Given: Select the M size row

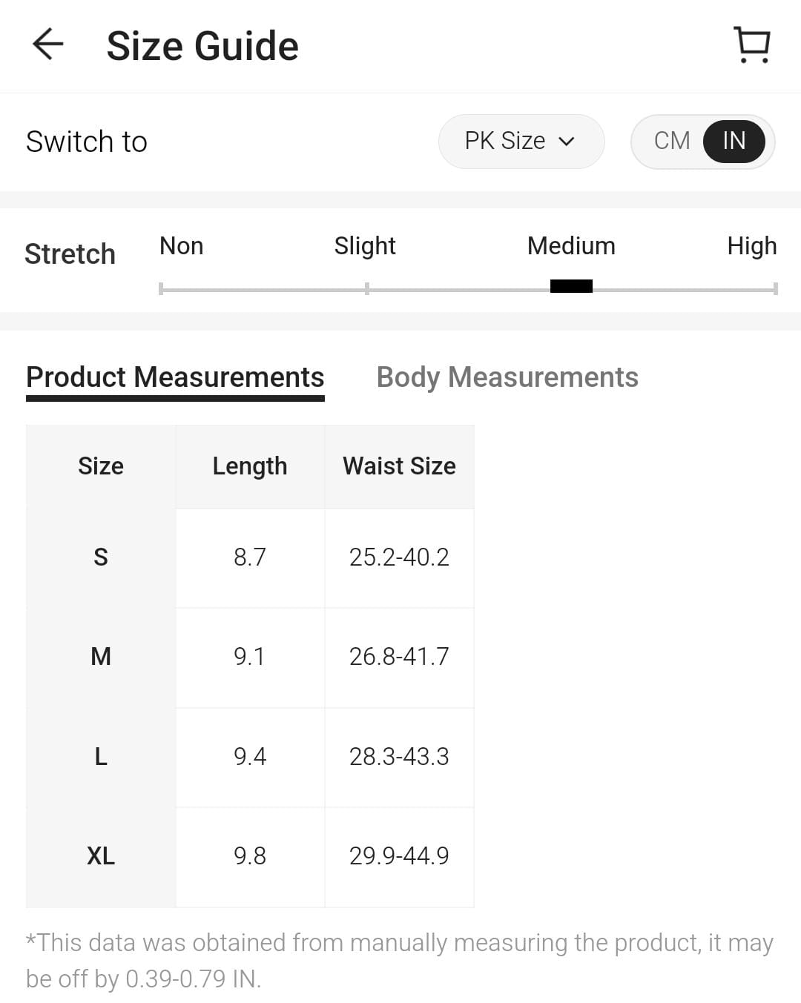Looking at the screenshot, I should point(101,657).
